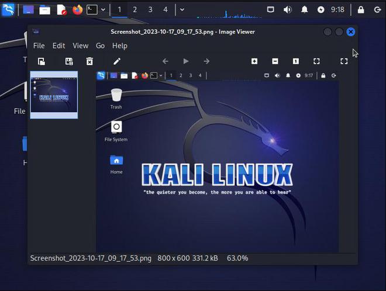The width and height of the screenshot is (386, 291).
Task: Open text editor launcher in panel
Action: tap(61, 9)
